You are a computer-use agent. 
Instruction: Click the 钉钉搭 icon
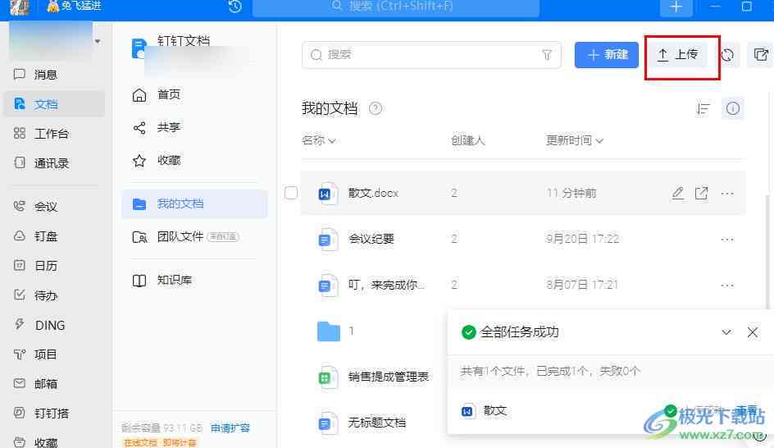click(19, 413)
